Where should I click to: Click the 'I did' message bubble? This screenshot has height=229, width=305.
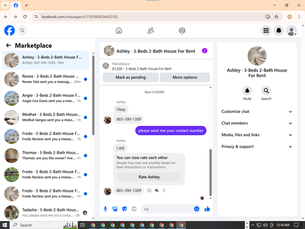(x=120, y=148)
